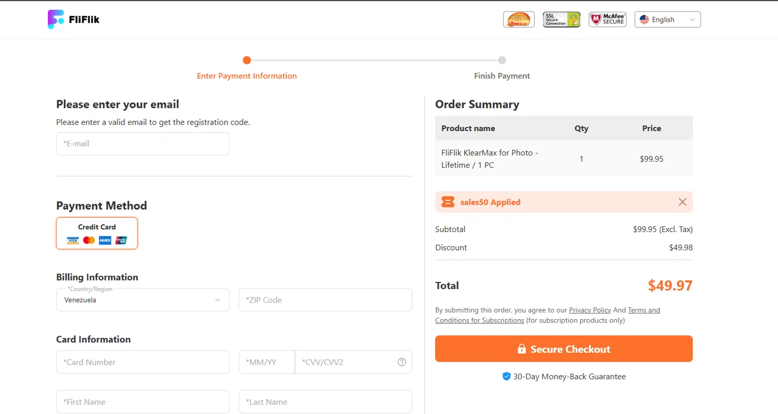Click the subtotal '$99.95 (Excl. Tax)'
This screenshot has height=414, width=778.
(x=663, y=229)
